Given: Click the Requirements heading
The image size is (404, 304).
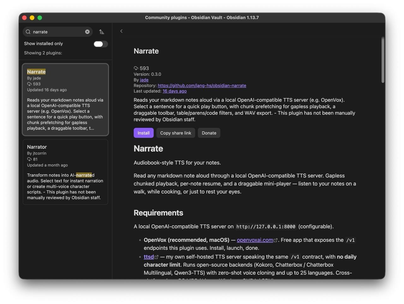Looking at the screenshot, I should (158, 213).
